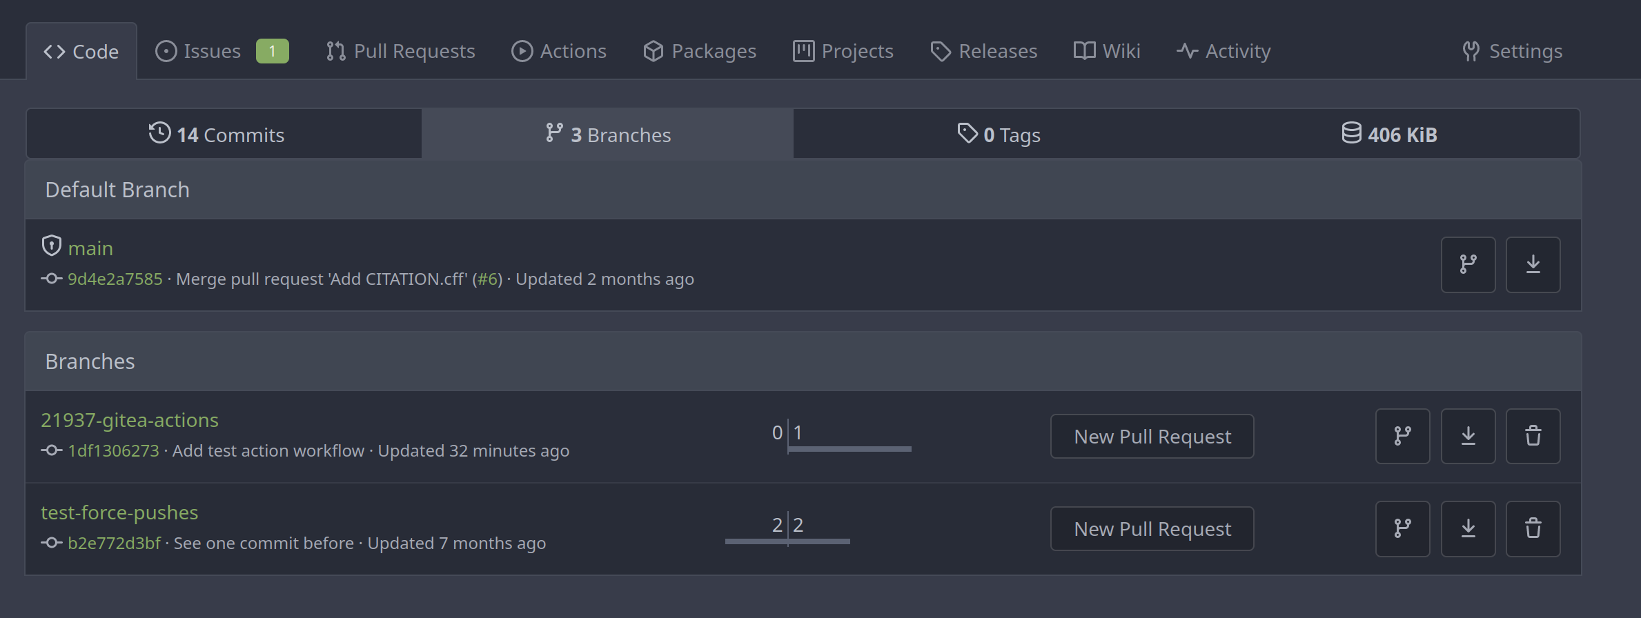Delete the 21937-gitea-actions branch
Screen dimensions: 1641x618
coord(1533,436)
